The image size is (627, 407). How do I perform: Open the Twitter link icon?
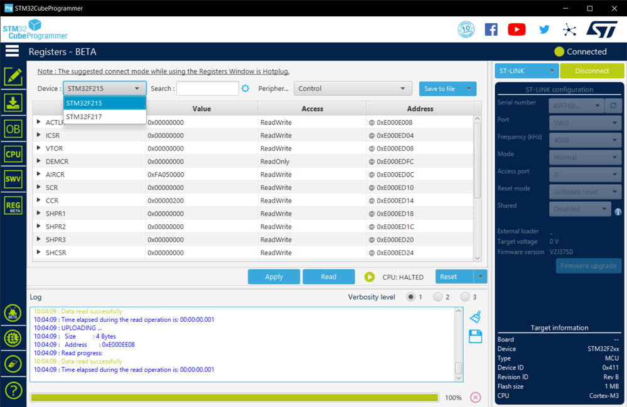point(544,29)
